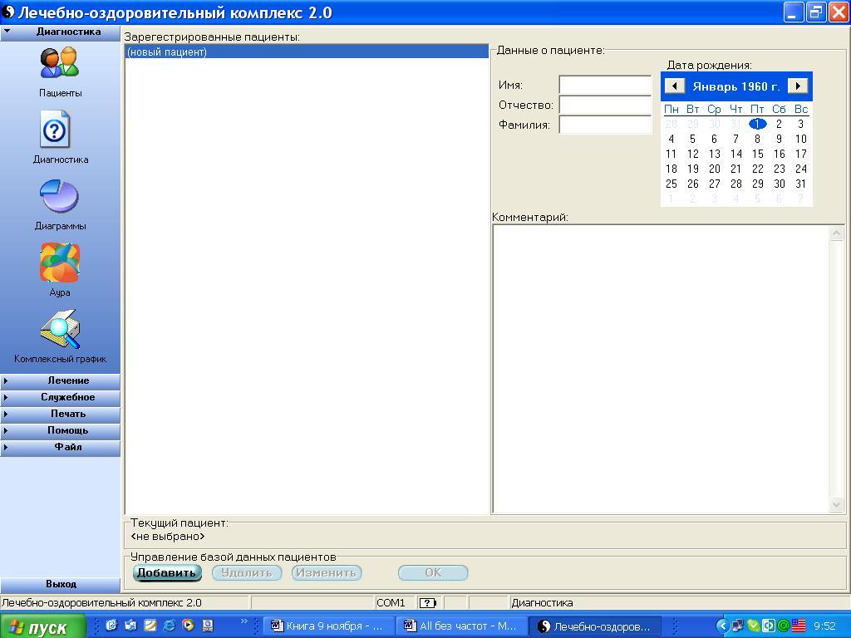Go to next month in calendar
Image resolution: width=851 pixels, height=638 pixels.
click(798, 86)
